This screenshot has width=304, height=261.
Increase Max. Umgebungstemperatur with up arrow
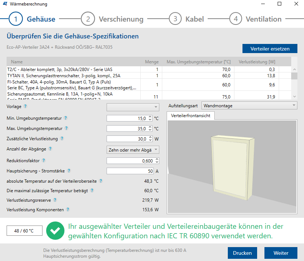tap(150, 127)
